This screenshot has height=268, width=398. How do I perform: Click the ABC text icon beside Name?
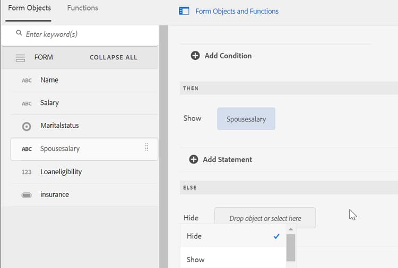[x=27, y=81]
